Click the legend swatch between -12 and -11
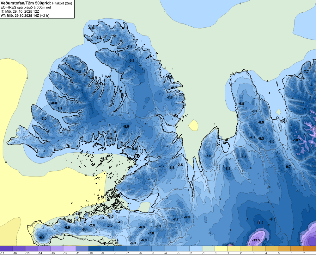 pos(70,249)
